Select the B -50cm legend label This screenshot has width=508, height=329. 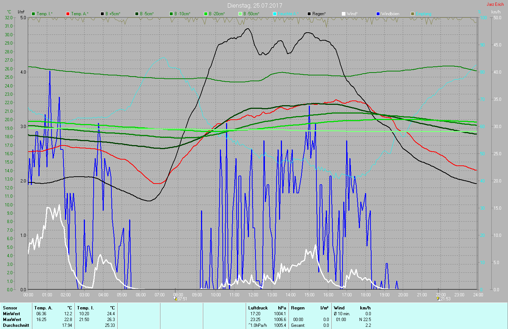click(x=251, y=14)
